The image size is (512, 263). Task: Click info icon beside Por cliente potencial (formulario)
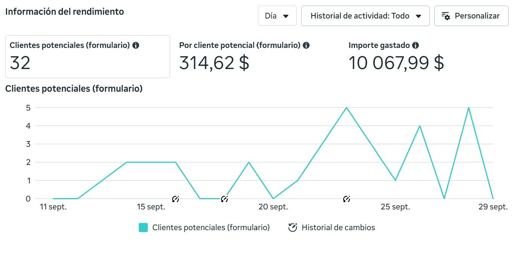306,45
